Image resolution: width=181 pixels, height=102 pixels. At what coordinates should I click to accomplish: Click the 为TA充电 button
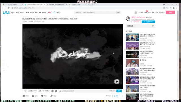(136, 22)
